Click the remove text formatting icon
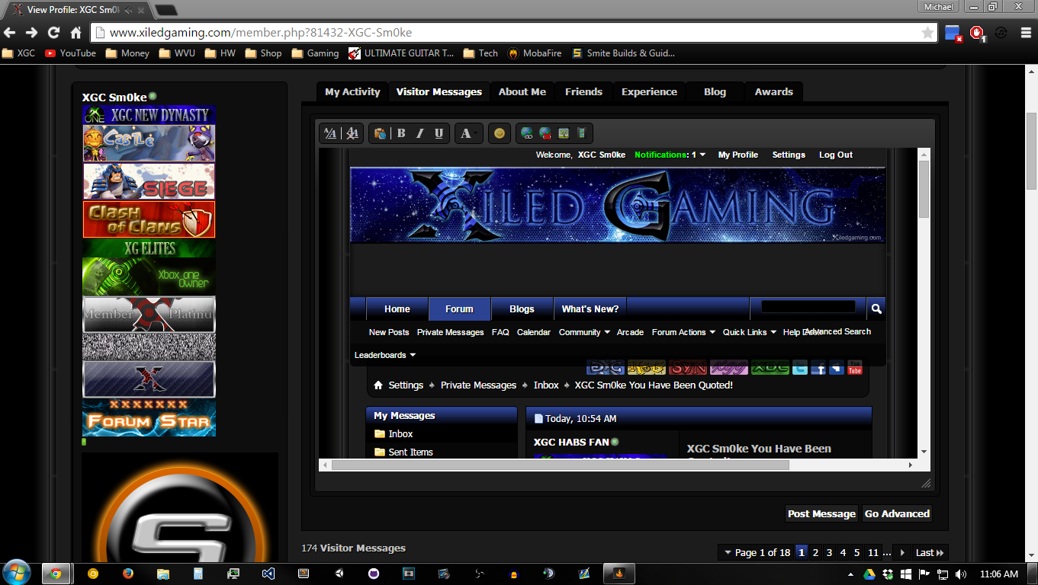 point(352,133)
